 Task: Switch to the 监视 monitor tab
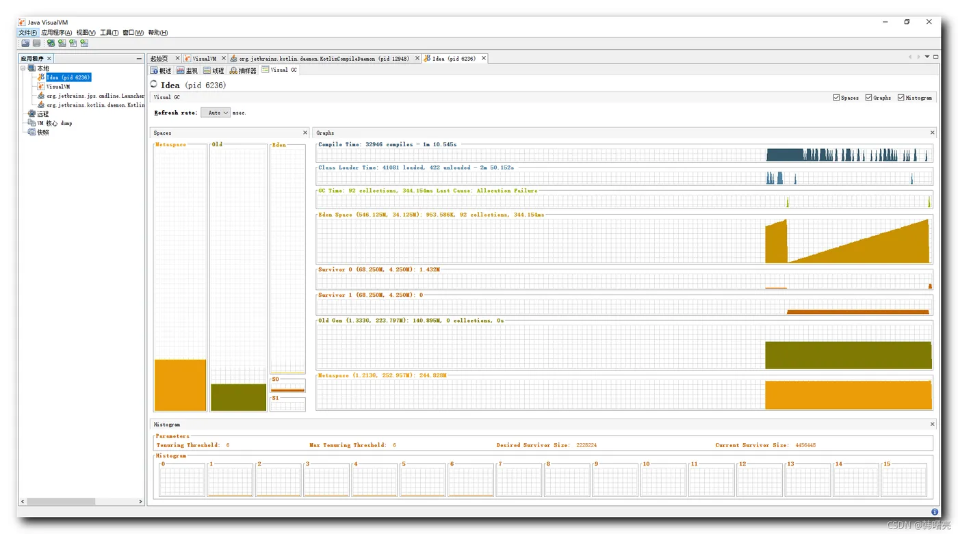[x=187, y=70]
